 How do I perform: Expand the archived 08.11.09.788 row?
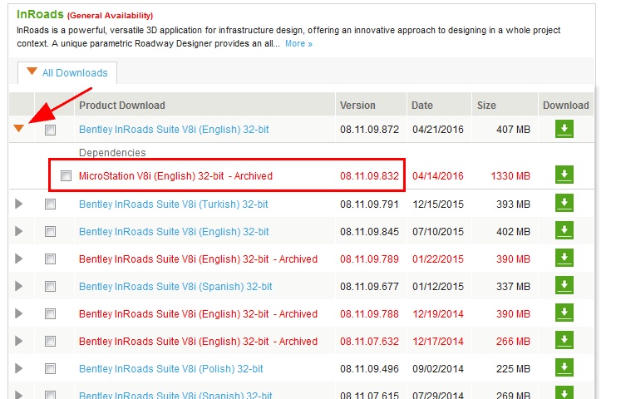coord(18,313)
